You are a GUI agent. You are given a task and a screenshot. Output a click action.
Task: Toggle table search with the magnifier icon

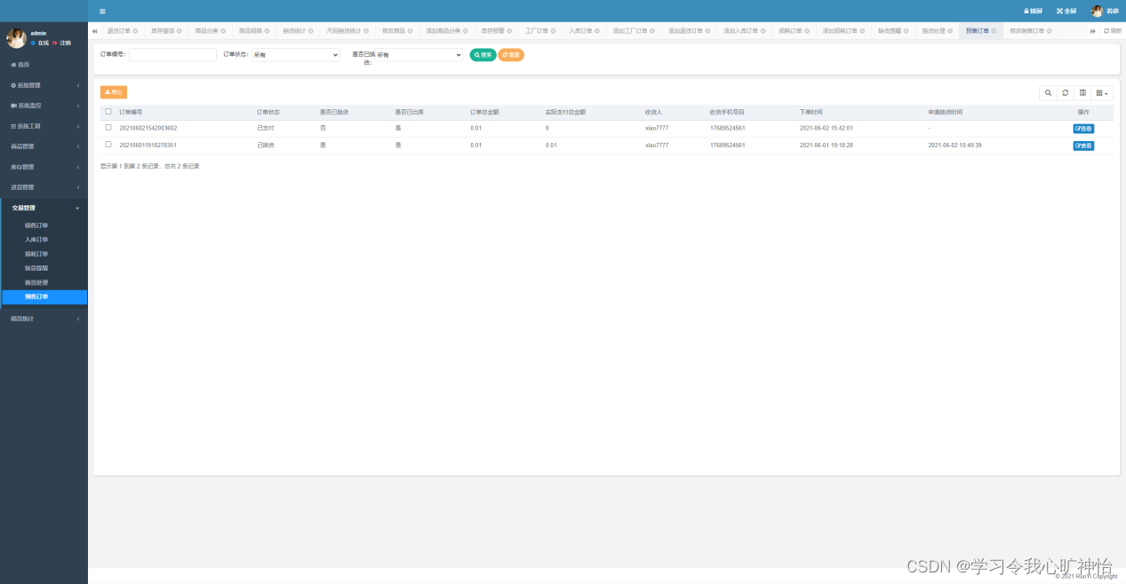point(1048,92)
